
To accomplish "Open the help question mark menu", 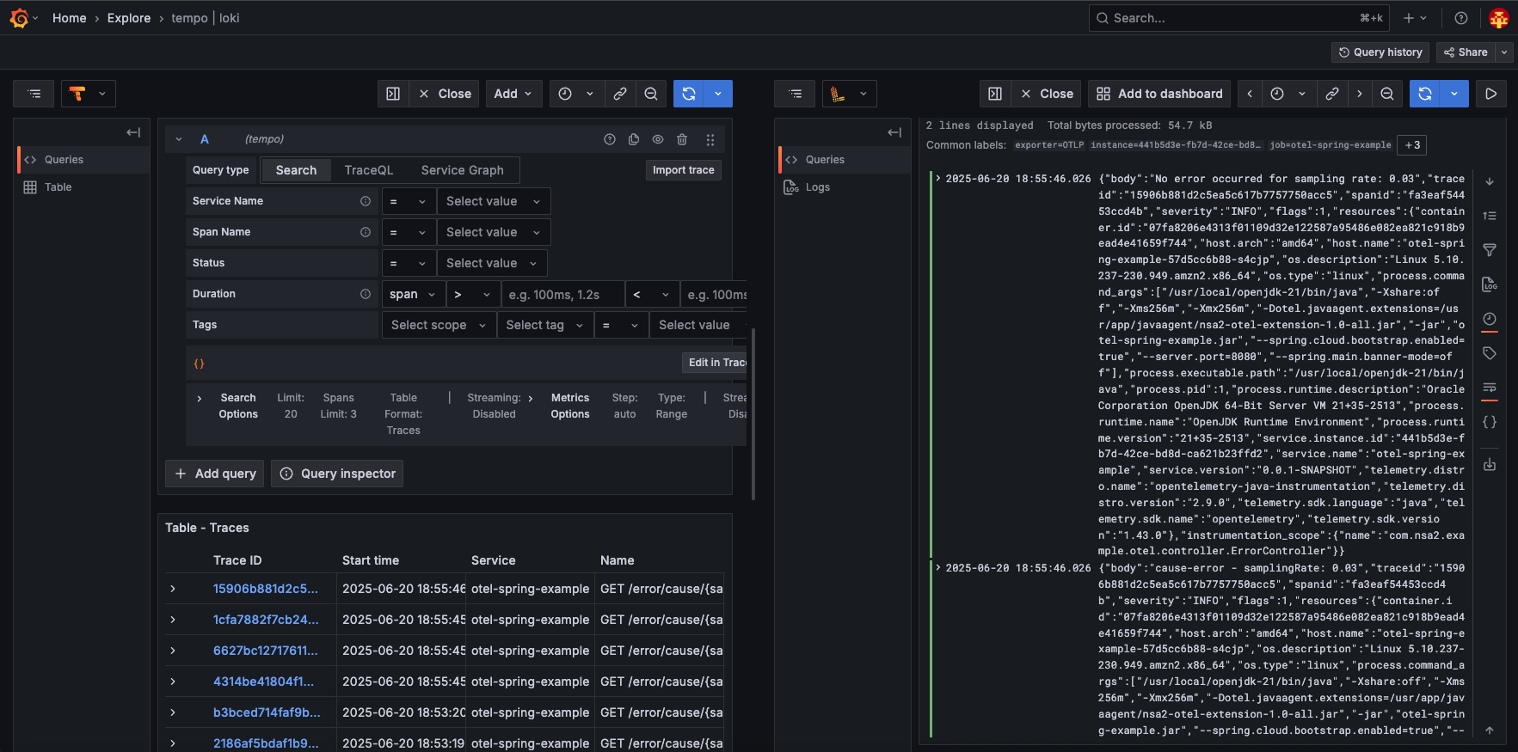I will tap(1460, 18).
